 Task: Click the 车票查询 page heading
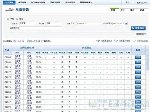click(22, 10)
